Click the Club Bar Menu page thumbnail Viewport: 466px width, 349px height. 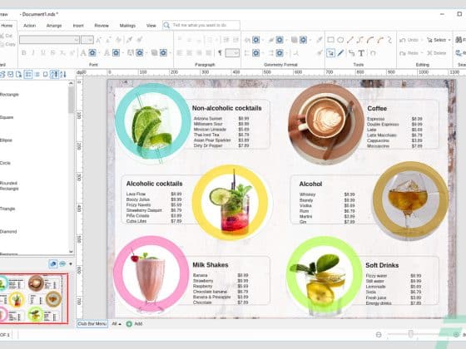click(34, 298)
